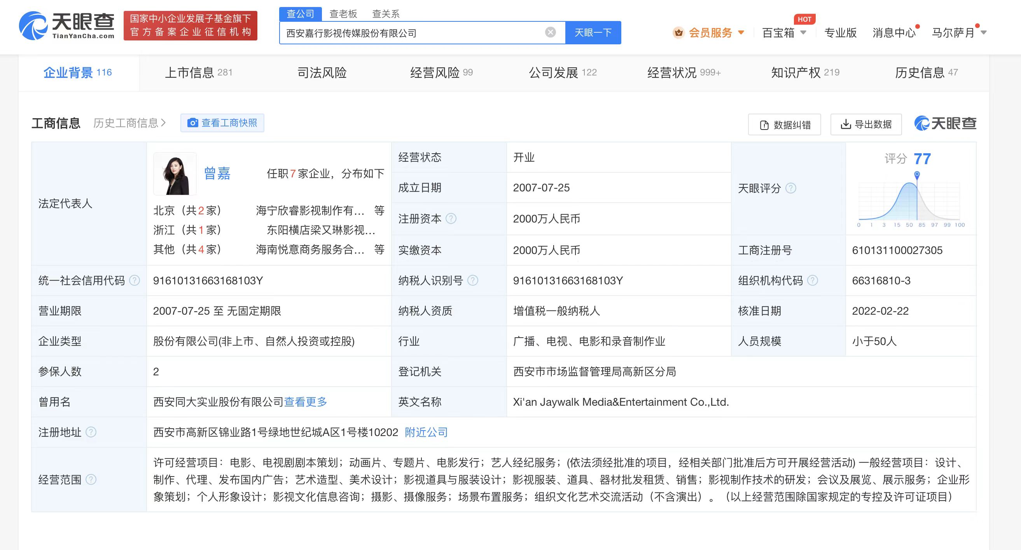Screen dimensions: 1021x550
Task: Switch to the 司法风险 tab
Action: tap(322, 73)
